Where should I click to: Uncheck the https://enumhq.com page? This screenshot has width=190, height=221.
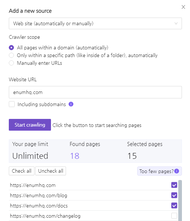[174, 185]
